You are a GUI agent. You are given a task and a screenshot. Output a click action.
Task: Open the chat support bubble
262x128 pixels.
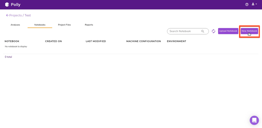point(254,120)
